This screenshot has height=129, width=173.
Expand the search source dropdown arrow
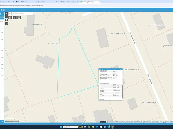pos(10,14)
